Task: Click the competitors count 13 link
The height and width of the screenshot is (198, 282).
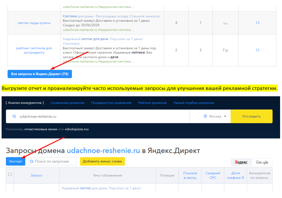Action: tap(257, 23)
